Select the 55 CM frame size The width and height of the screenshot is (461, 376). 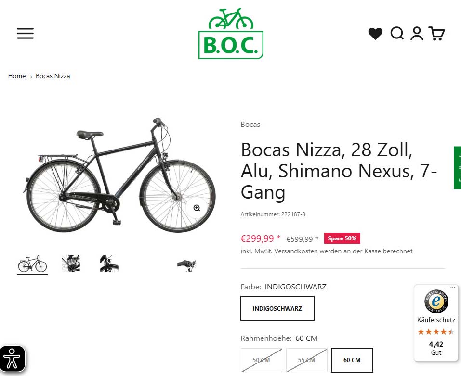click(x=307, y=360)
